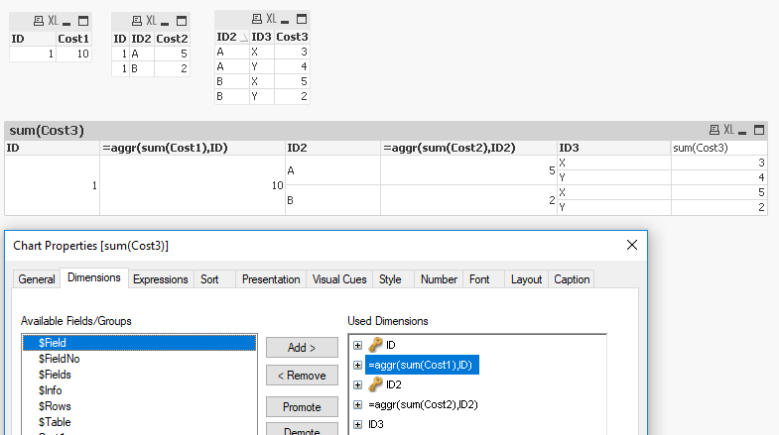This screenshot has height=435, width=779.
Task: Select =aggr(sum(Cost2),ID2) in Used Dimensions
Action: pos(423,404)
